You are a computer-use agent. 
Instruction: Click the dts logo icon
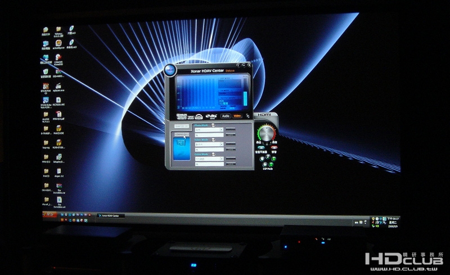point(211,116)
